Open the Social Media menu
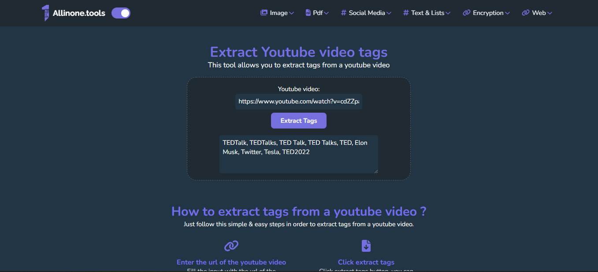The image size is (598, 272). click(366, 13)
